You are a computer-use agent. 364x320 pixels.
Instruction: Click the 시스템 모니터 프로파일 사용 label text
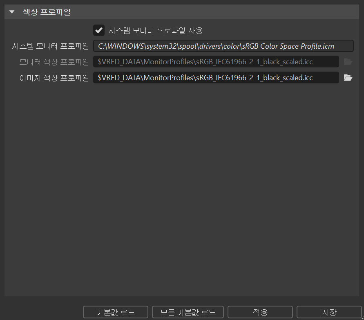pos(156,30)
